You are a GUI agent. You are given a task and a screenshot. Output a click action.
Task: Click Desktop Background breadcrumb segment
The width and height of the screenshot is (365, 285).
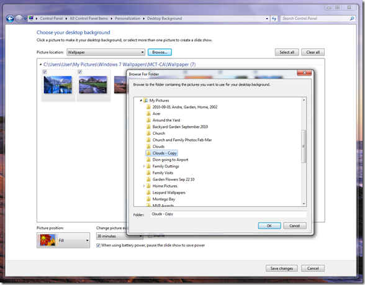164,19
